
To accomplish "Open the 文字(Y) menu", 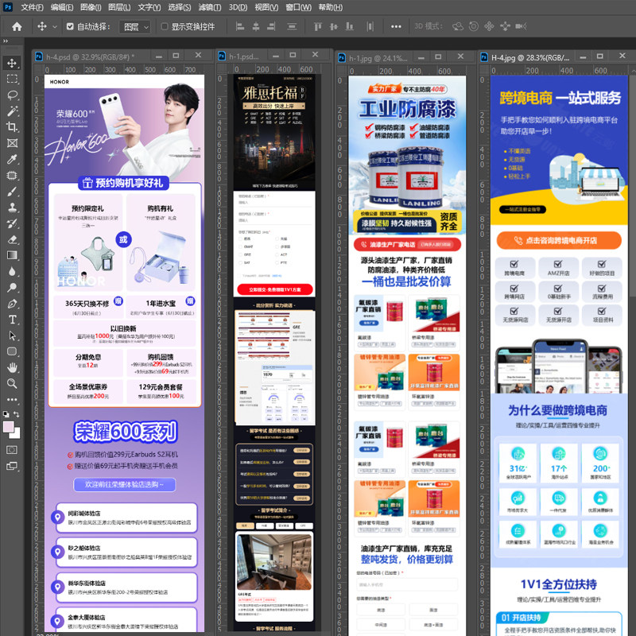I will click(149, 7).
